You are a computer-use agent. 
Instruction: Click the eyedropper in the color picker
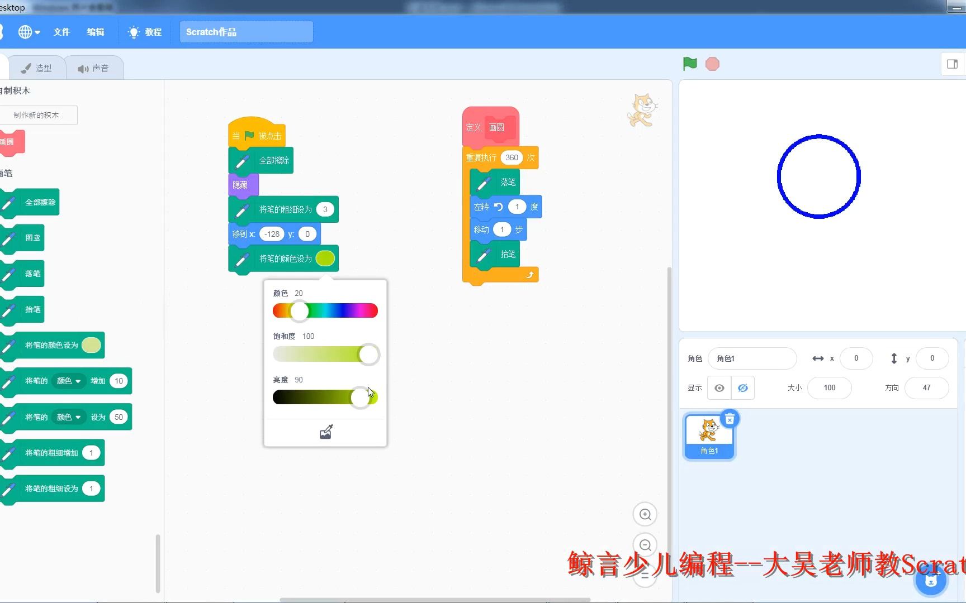pyautogui.click(x=325, y=431)
